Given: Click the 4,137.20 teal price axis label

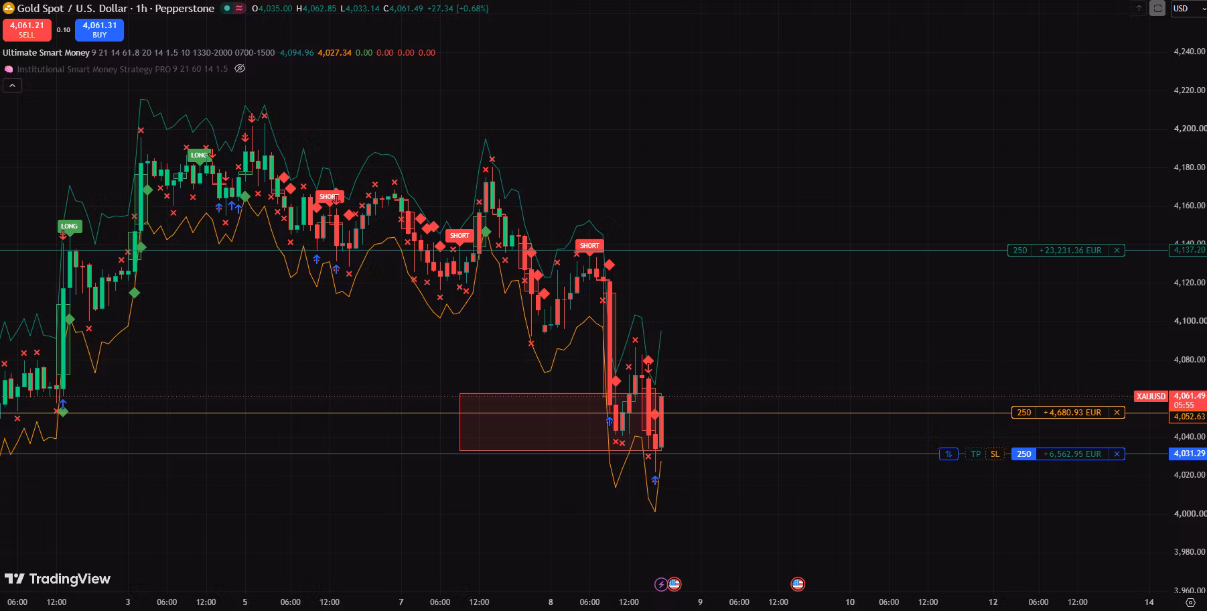Looking at the screenshot, I should [1189, 250].
